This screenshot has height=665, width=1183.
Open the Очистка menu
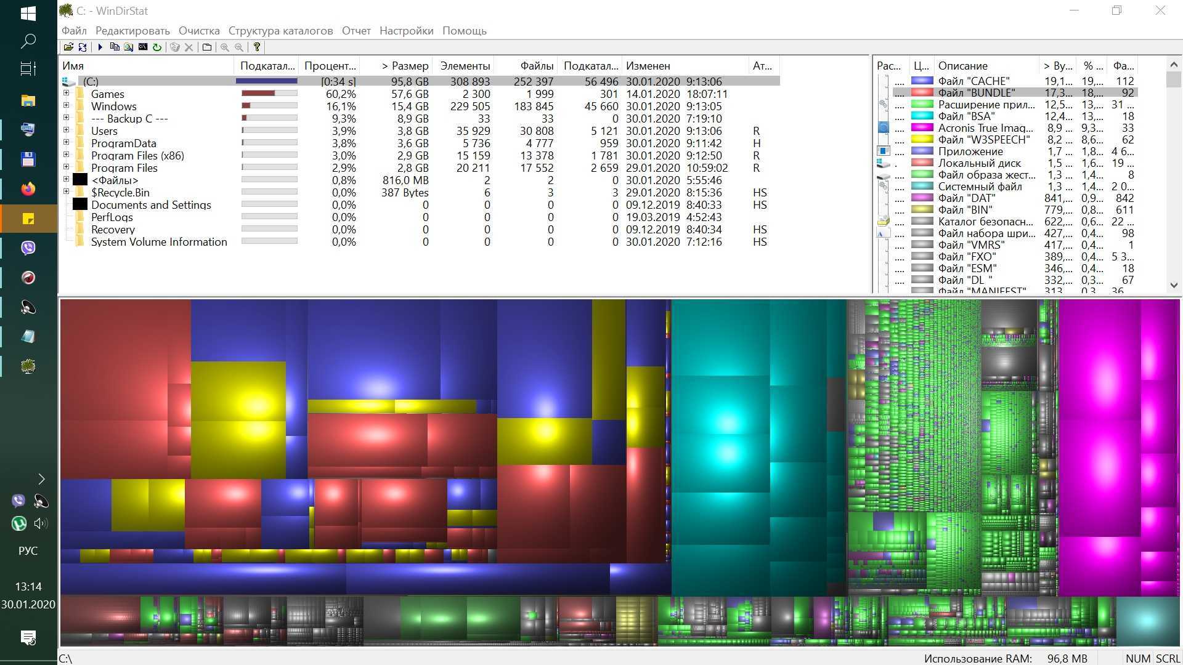coord(199,31)
